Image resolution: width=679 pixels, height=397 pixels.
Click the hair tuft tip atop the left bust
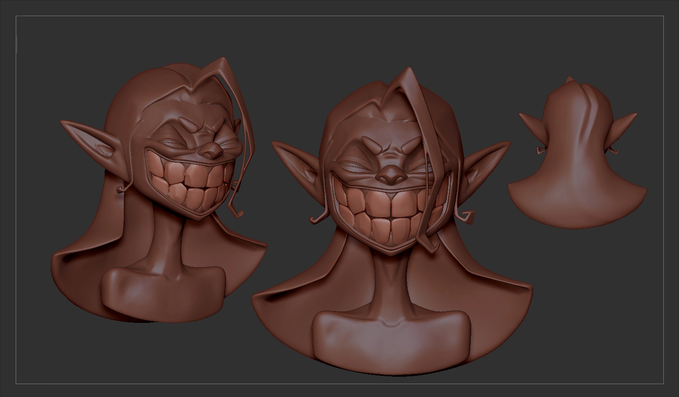[224, 60]
